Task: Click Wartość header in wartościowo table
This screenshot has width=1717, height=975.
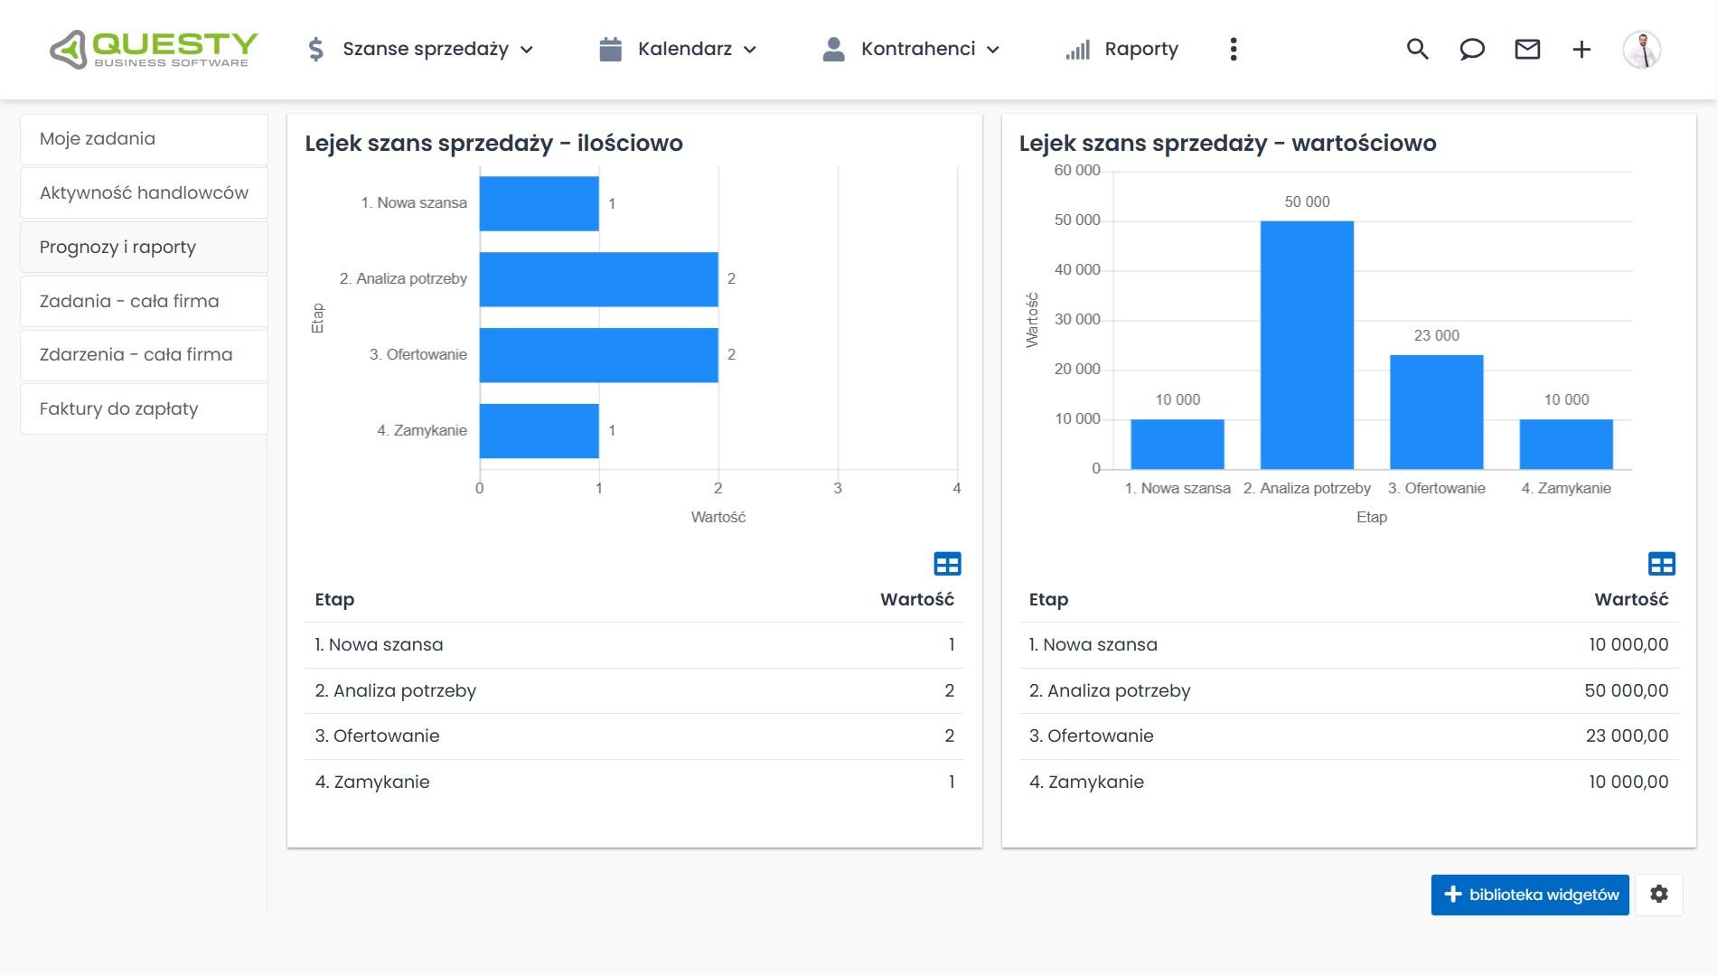Action: click(1631, 599)
